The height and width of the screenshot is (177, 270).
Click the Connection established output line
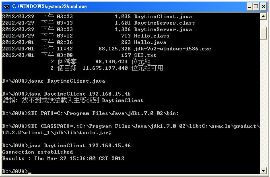click(37, 152)
